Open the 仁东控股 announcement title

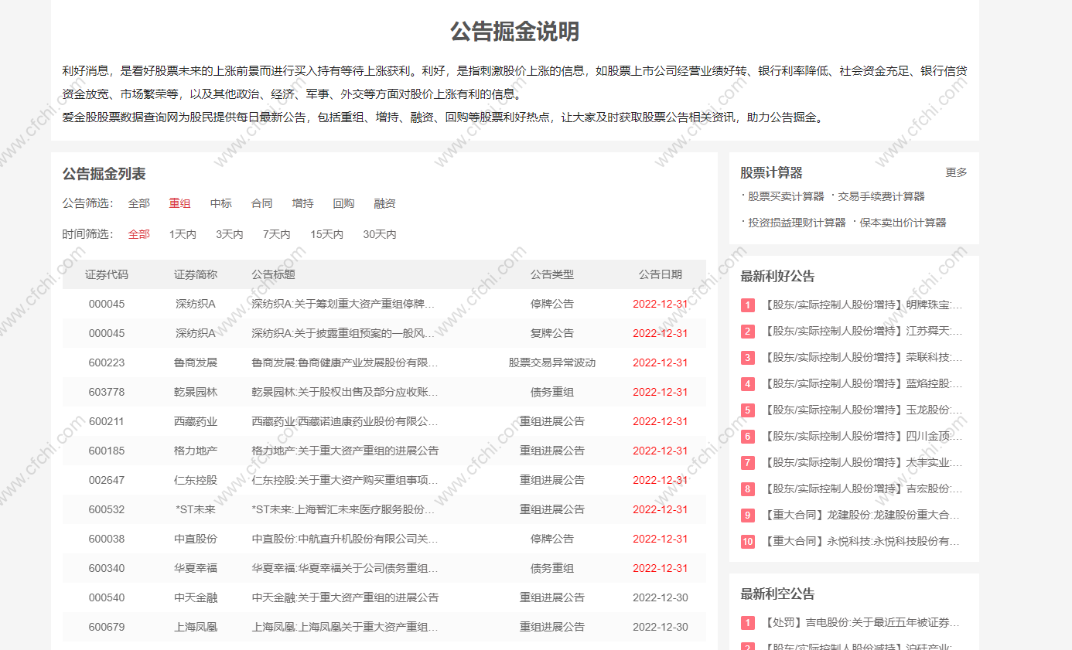click(x=345, y=480)
